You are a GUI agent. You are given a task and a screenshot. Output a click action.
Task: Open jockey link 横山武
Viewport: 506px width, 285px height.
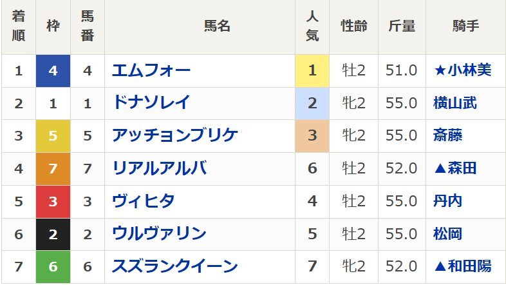tap(454, 103)
